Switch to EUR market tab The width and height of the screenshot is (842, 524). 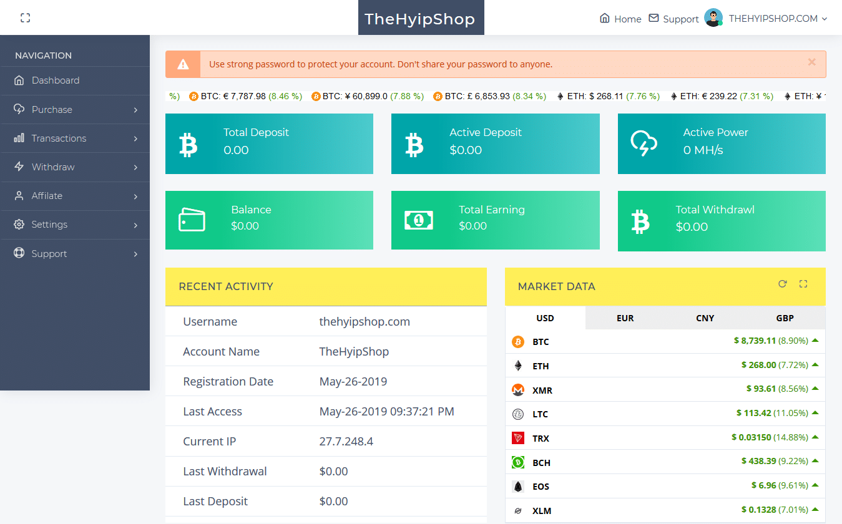pos(625,318)
